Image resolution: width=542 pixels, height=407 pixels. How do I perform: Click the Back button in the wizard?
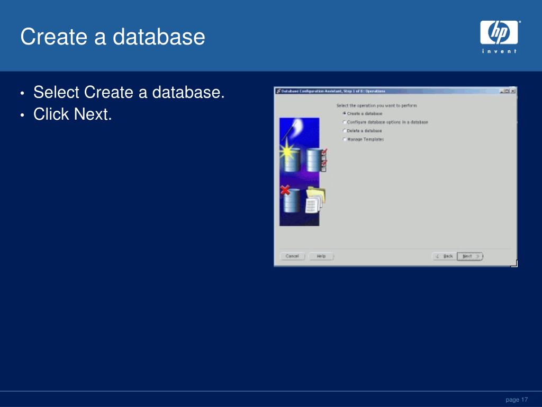coord(445,256)
